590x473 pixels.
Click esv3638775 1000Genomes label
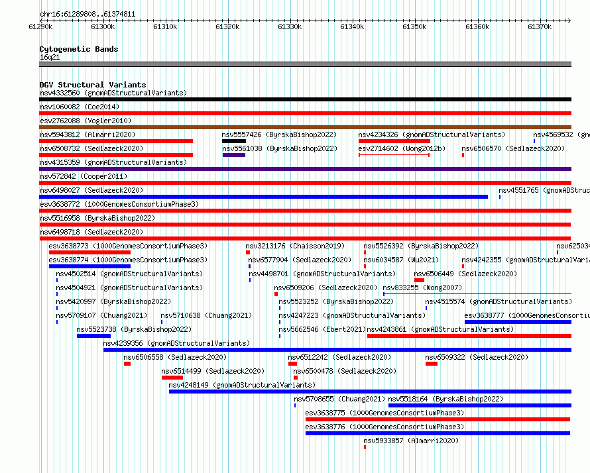(384, 413)
